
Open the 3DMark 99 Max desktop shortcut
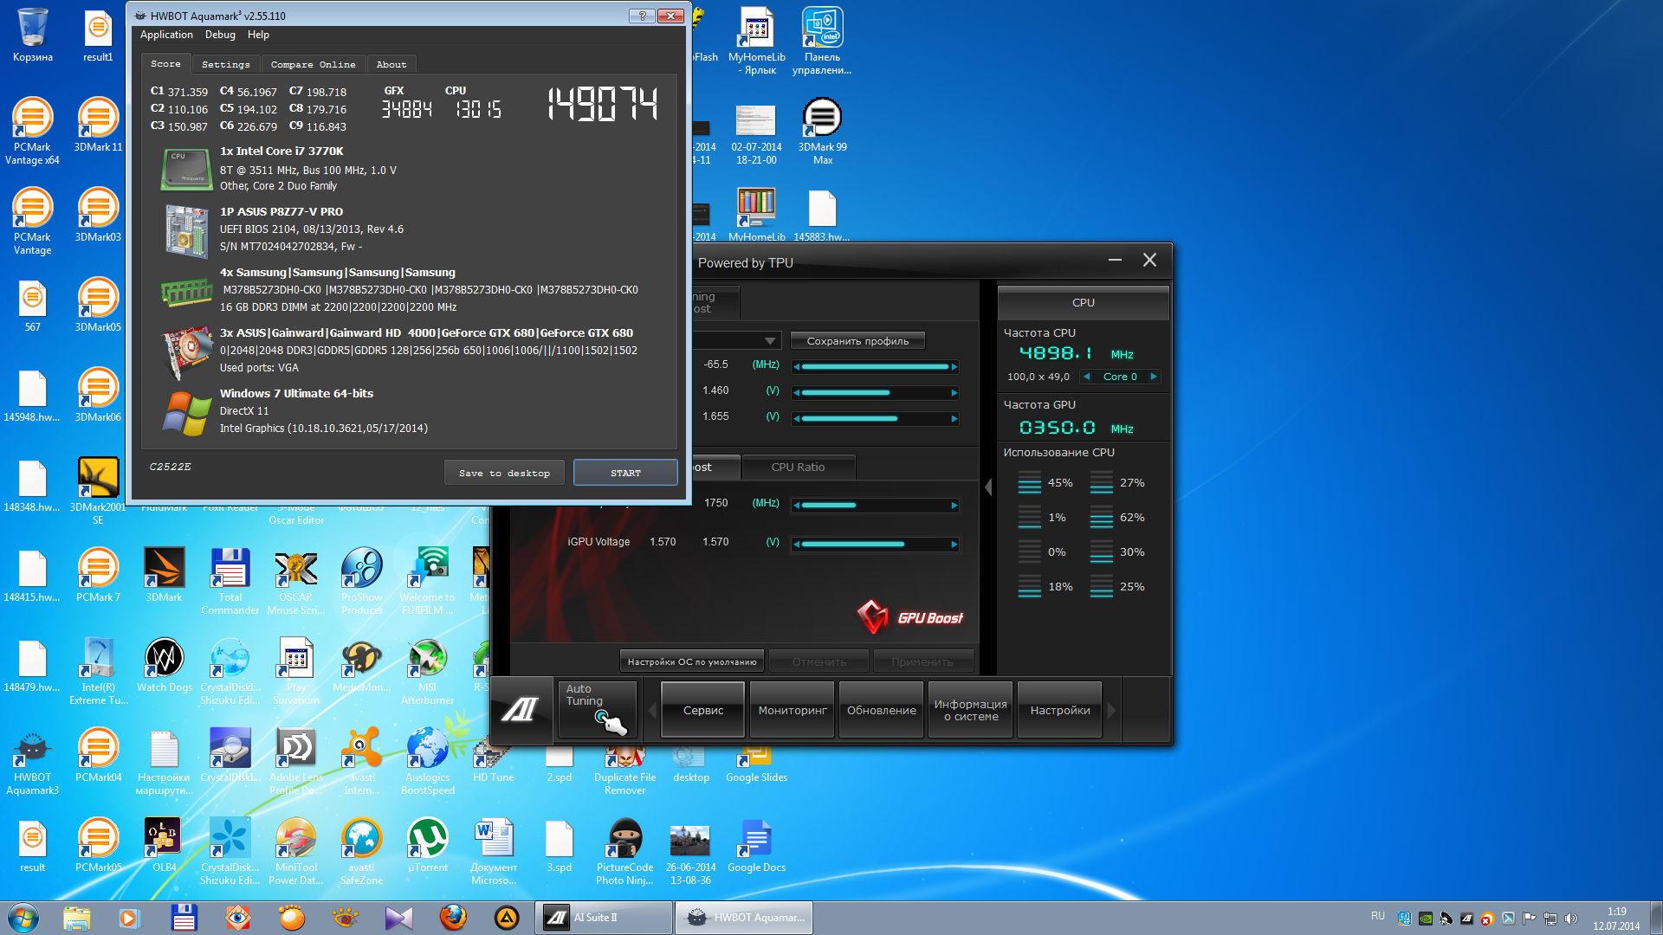(822, 132)
